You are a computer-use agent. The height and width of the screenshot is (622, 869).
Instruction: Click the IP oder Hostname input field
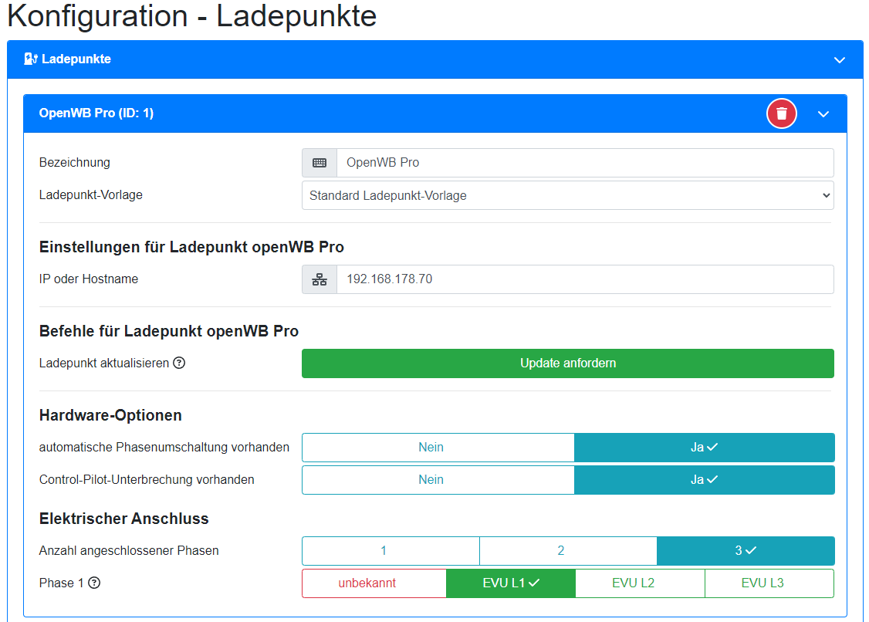[x=584, y=279]
